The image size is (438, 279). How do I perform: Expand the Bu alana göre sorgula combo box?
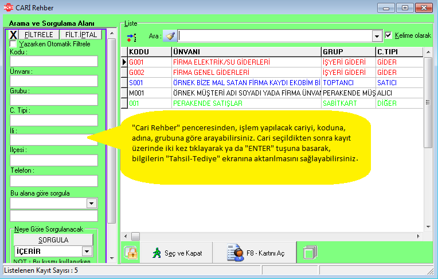pos(92,204)
